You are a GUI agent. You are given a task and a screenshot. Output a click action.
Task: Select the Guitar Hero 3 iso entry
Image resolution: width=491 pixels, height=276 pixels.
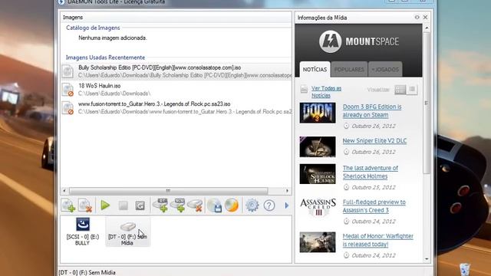point(176,107)
